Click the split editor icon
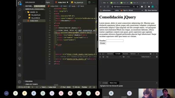 pos(89,2)
